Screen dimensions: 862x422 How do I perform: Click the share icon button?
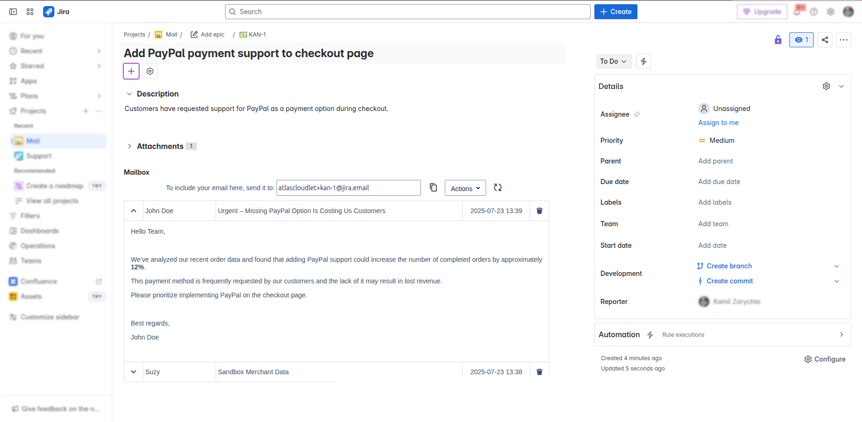pyautogui.click(x=825, y=40)
